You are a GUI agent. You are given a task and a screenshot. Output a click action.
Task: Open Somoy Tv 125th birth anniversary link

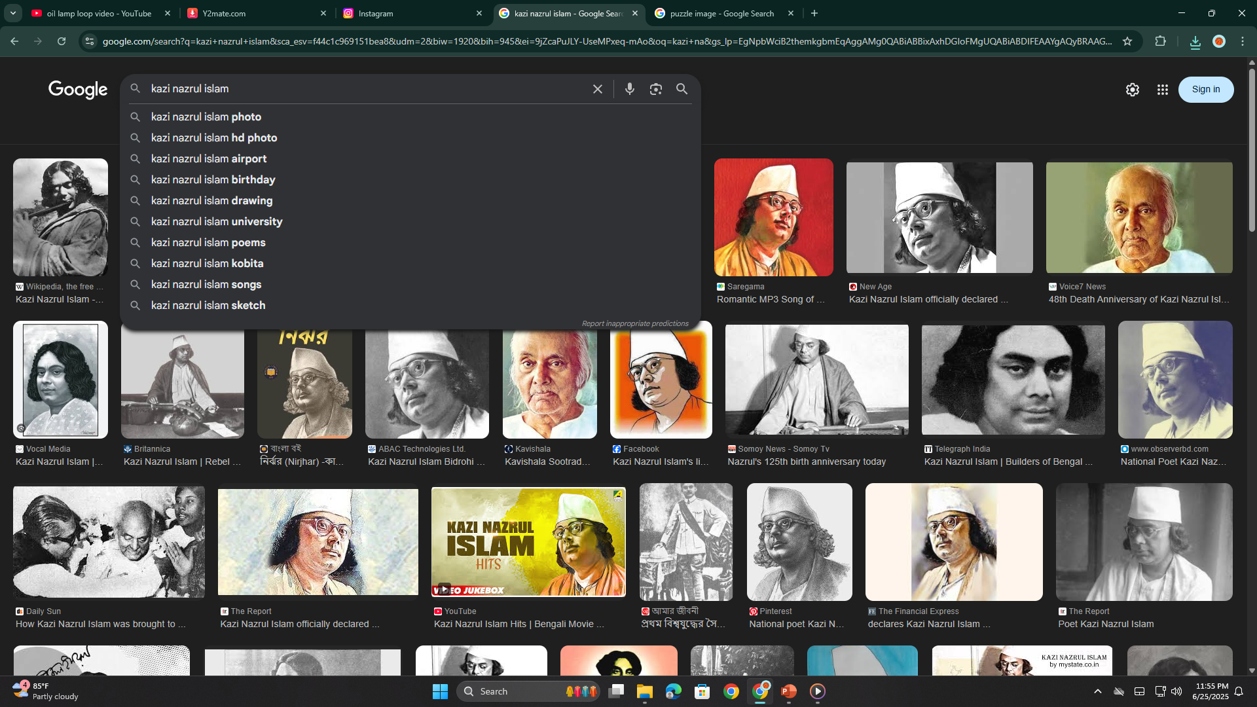(807, 462)
